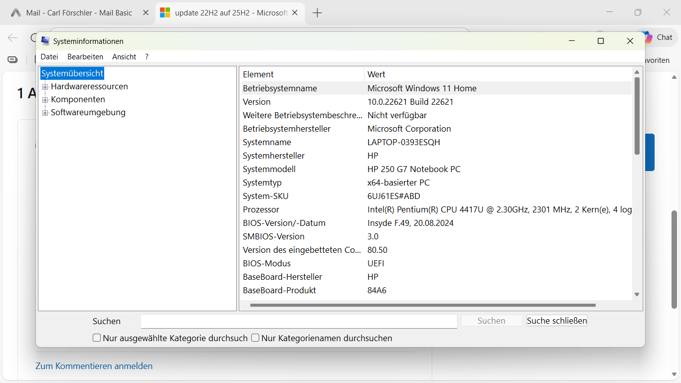Click the BaseBoard-Produkt value 84A6
681x383 pixels.
pos(377,290)
